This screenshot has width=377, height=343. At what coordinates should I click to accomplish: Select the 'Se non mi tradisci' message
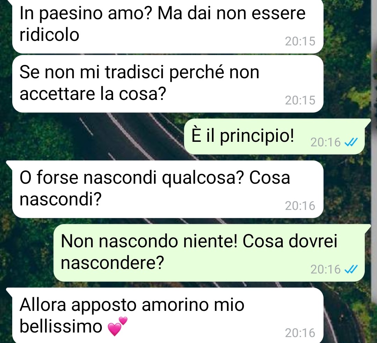[168, 84]
